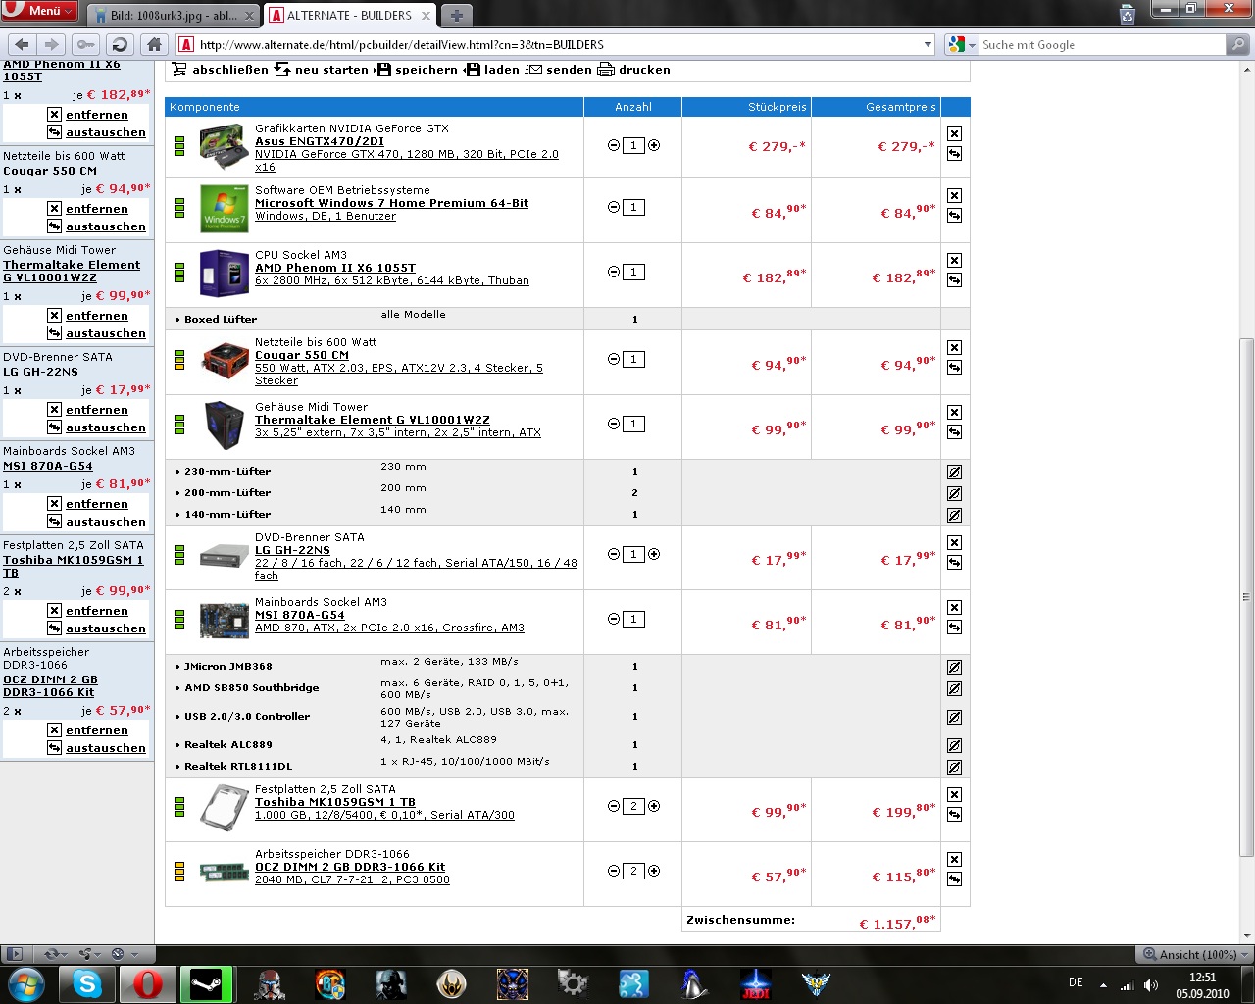This screenshot has width=1255, height=1004.
Task: Click the Ansicht (100%) zoom control
Action: [x=1196, y=954]
